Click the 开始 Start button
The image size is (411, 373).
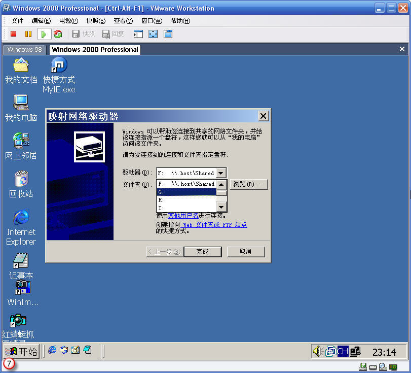[x=21, y=352]
